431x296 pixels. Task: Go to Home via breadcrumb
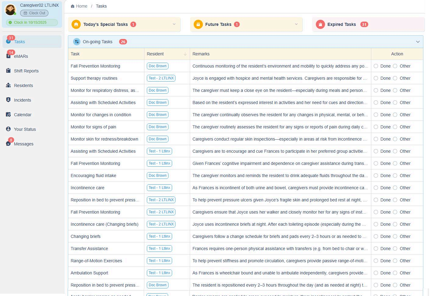coord(81,6)
